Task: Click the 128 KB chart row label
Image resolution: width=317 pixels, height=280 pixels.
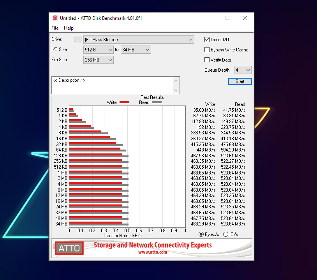Action: 60,156
